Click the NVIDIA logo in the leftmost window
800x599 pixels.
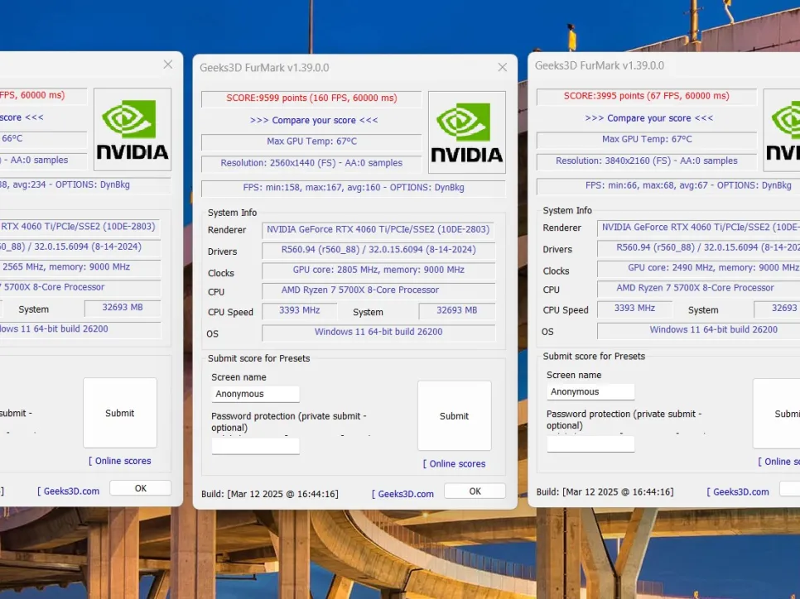pos(132,130)
